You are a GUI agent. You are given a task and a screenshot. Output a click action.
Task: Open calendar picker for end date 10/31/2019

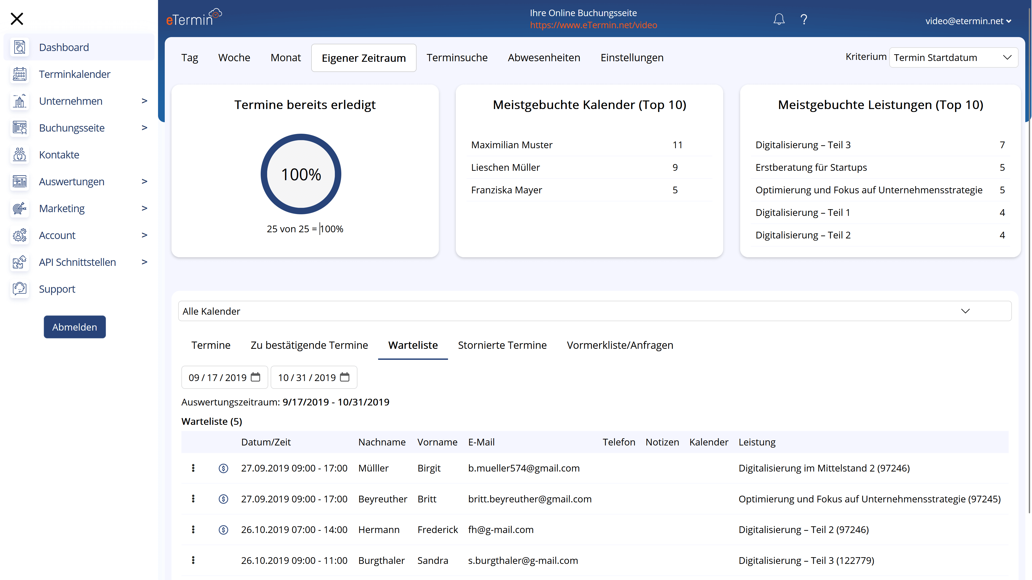[345, 377]
